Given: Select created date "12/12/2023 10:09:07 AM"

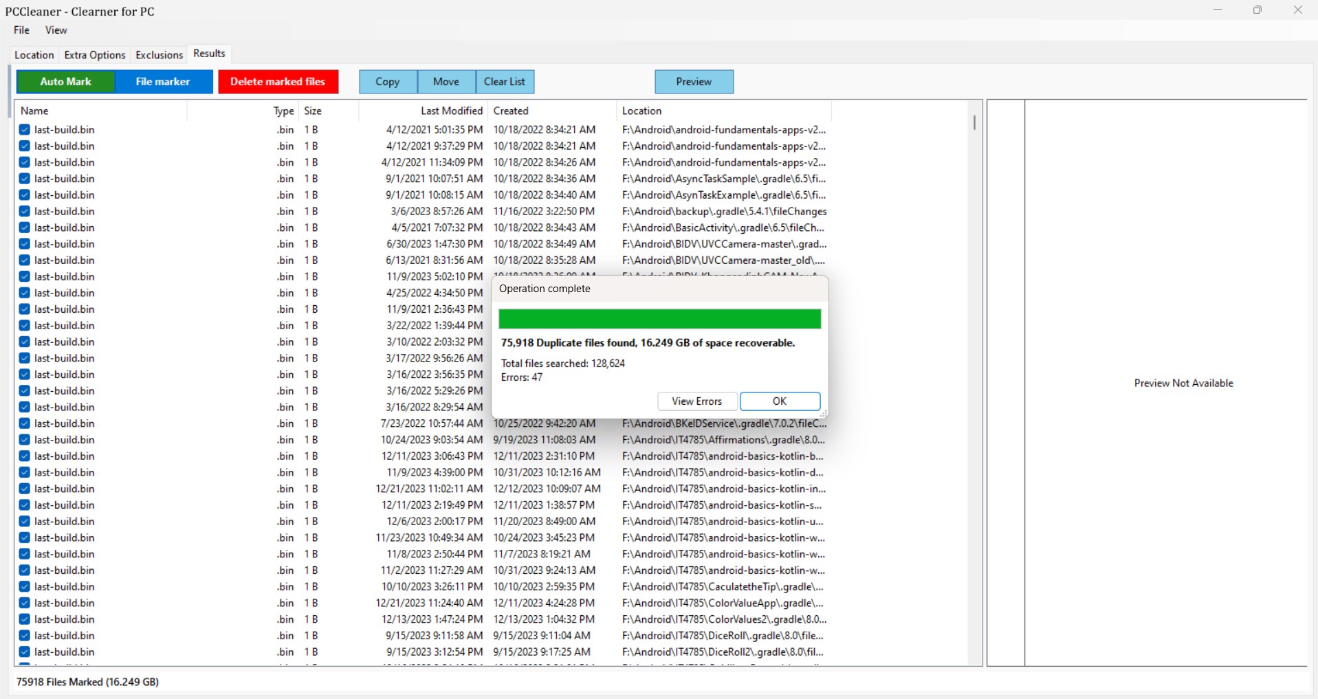Looking at the screenshot, I should [x=547, y=489].
